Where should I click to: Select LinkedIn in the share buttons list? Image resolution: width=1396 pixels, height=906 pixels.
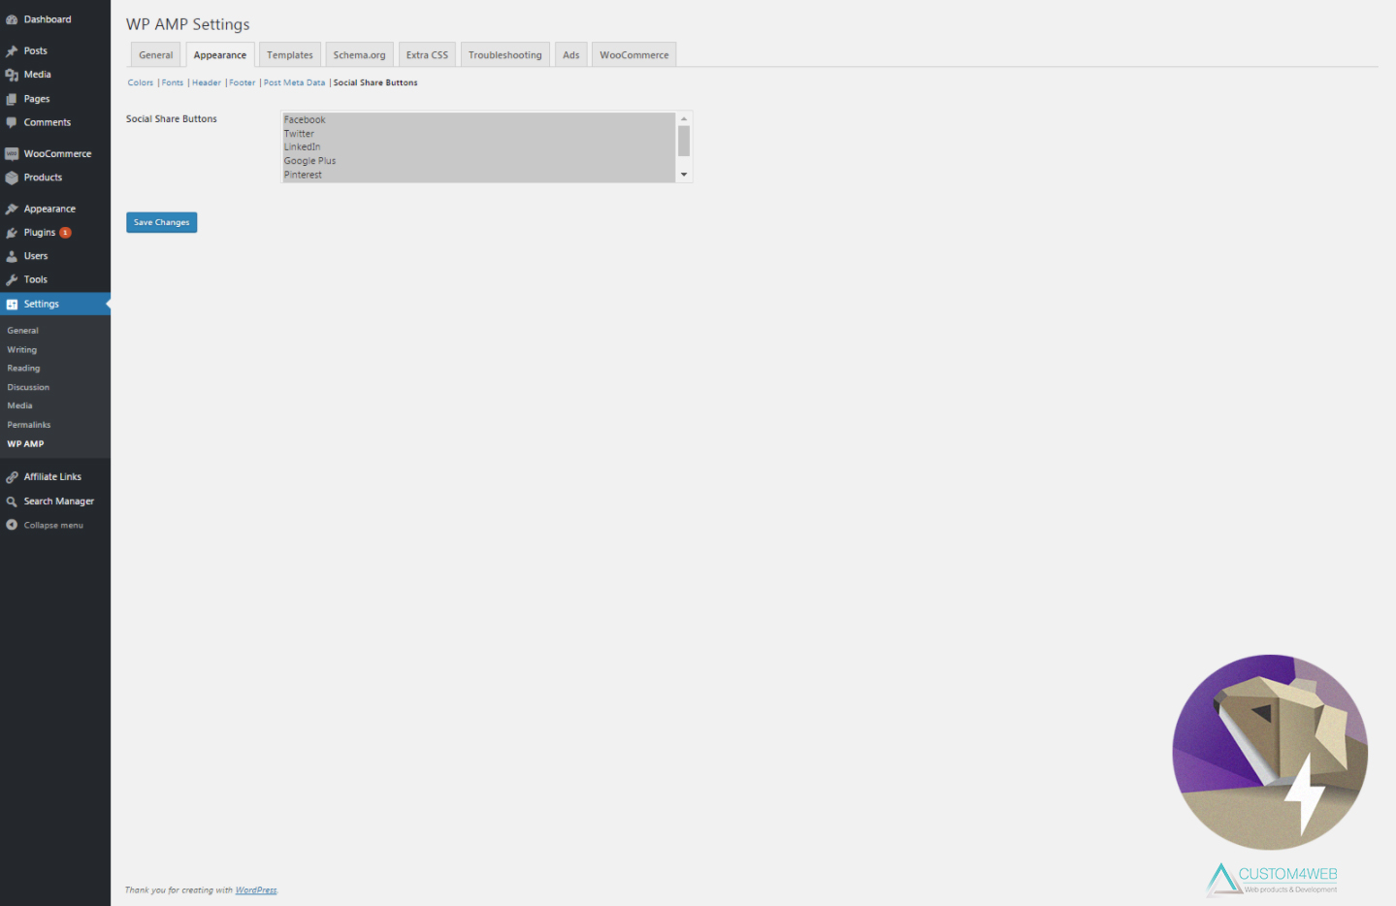click(x=479, y=147)
